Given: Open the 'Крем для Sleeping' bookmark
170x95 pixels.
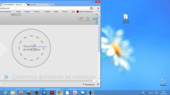Looking at the screenshot, I should pyautogui.click(x=85, y=12).
